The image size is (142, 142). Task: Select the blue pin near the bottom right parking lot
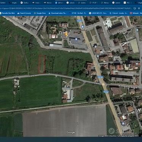(x=123, y=123)
